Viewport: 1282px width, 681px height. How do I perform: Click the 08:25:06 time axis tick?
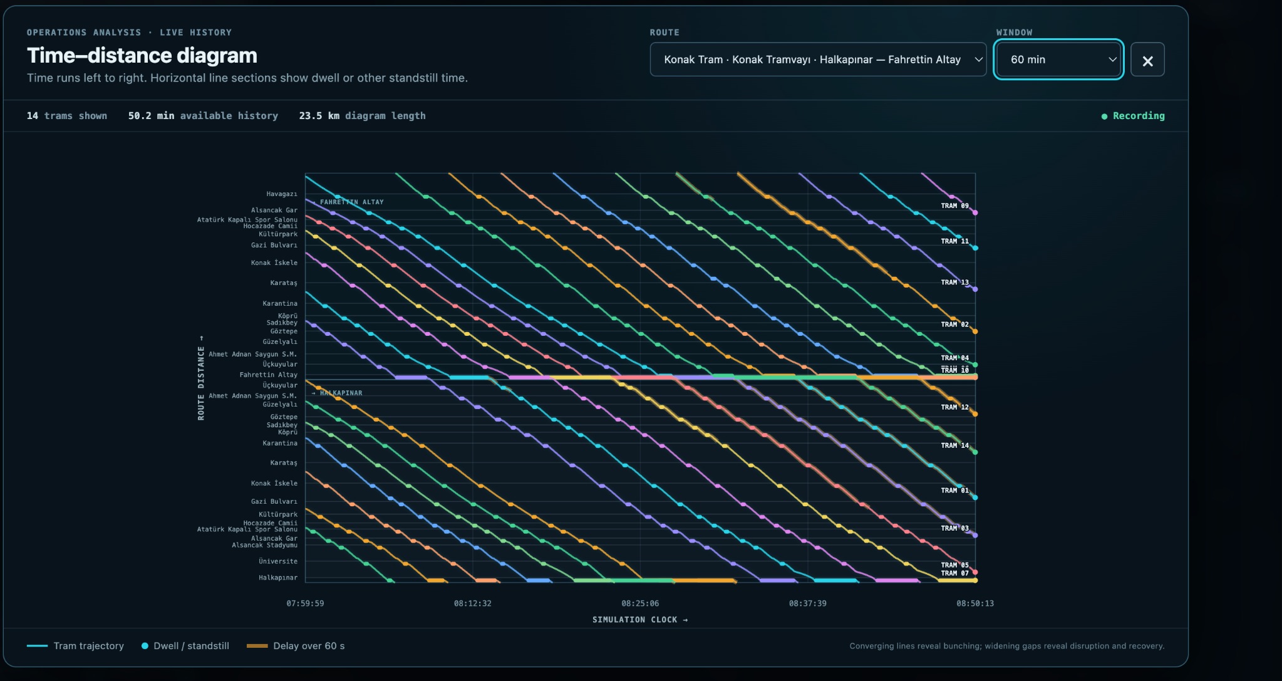(640, 603)
